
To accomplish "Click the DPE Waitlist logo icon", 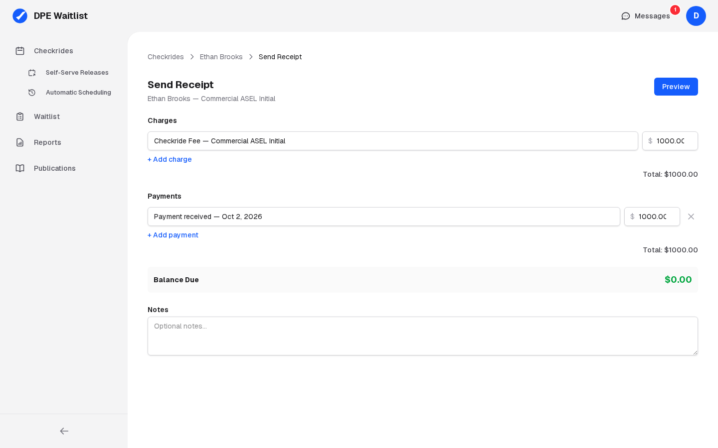I will pos(20,16).
